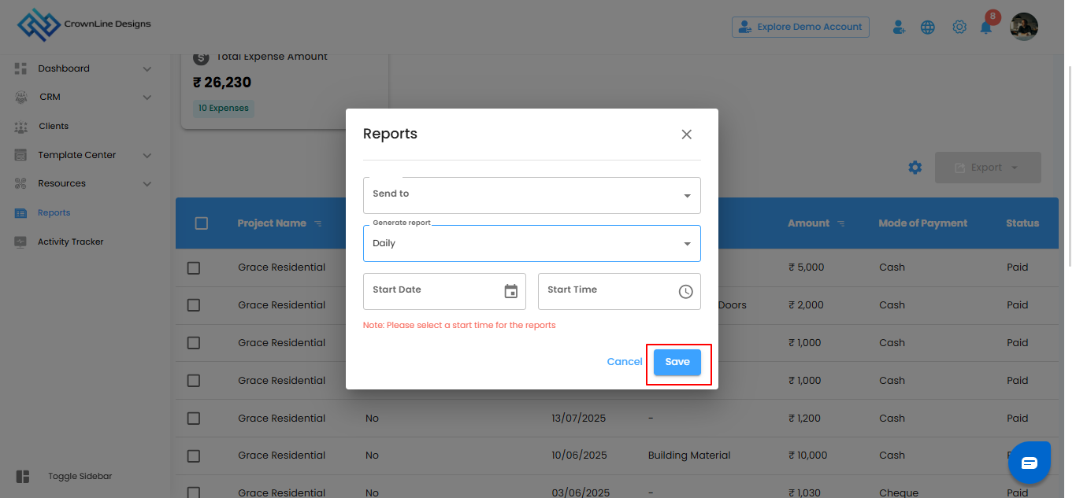Check the first Grace Residential row checkbox
The width and height of the screenshot is (1076, 498).
pyautogui.click(x=194, y=268)
